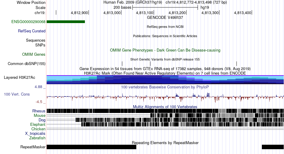Screen dimensions: 284x154
Task: Click the PhyloP conservation wiggle graph
Action: 165,97
